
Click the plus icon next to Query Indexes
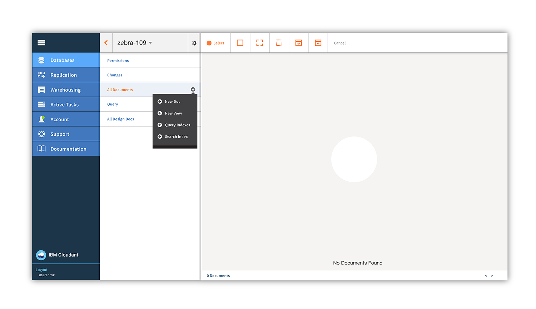click(x=160, y=125)
